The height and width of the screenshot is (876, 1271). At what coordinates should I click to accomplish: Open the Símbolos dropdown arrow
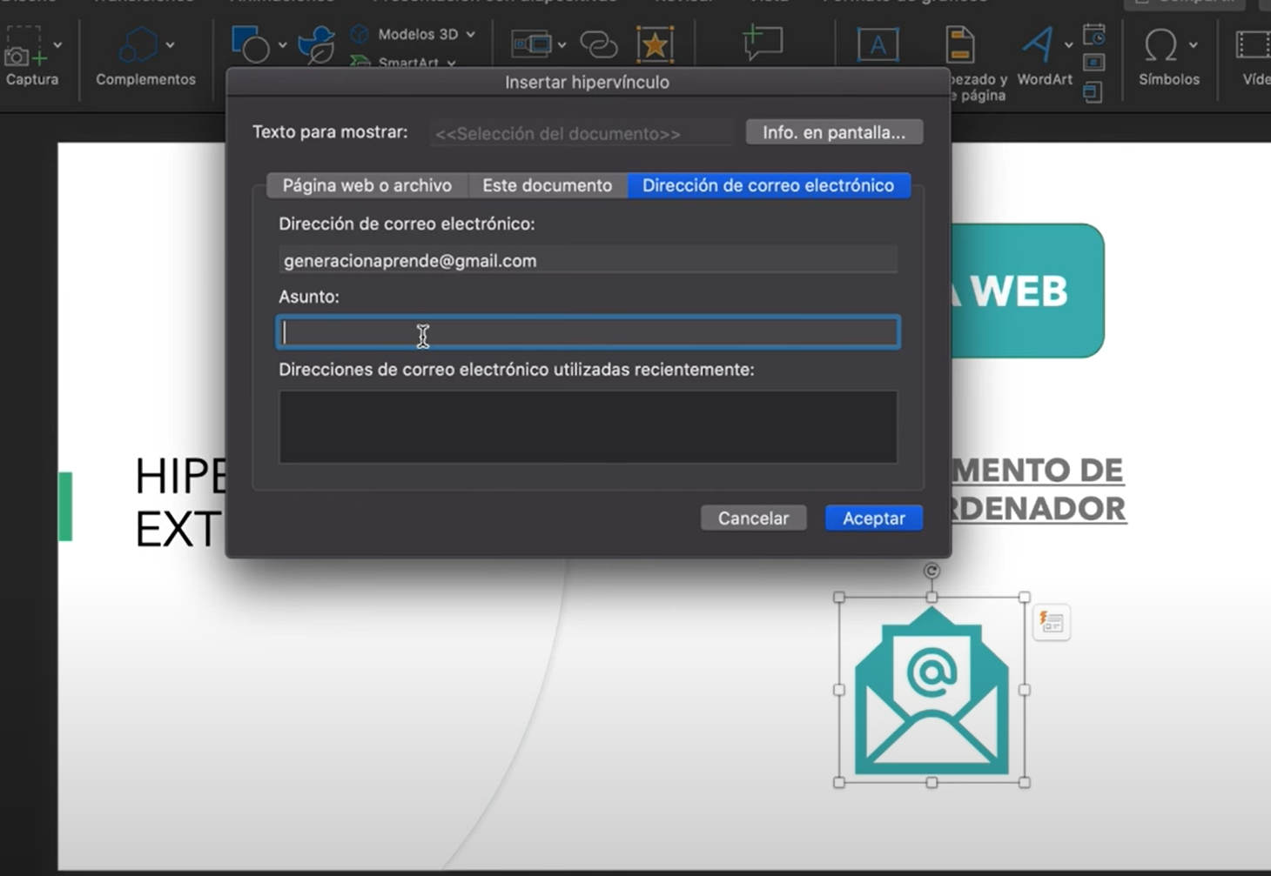1193,45
